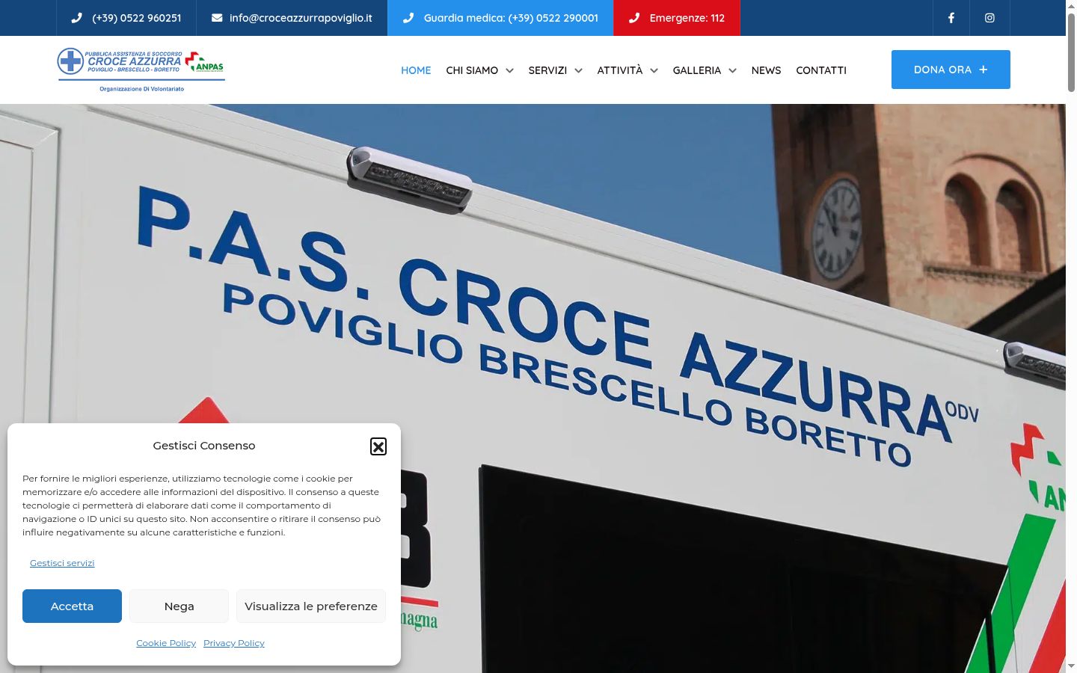Image resolution: width=1077 pixels, height=673 pixels.
Task: Open the Attività menu item
Action: [x=620, y=70]
